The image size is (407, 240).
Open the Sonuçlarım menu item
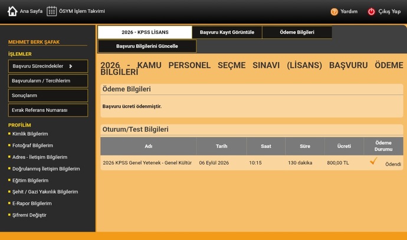(x=48, y=95)
